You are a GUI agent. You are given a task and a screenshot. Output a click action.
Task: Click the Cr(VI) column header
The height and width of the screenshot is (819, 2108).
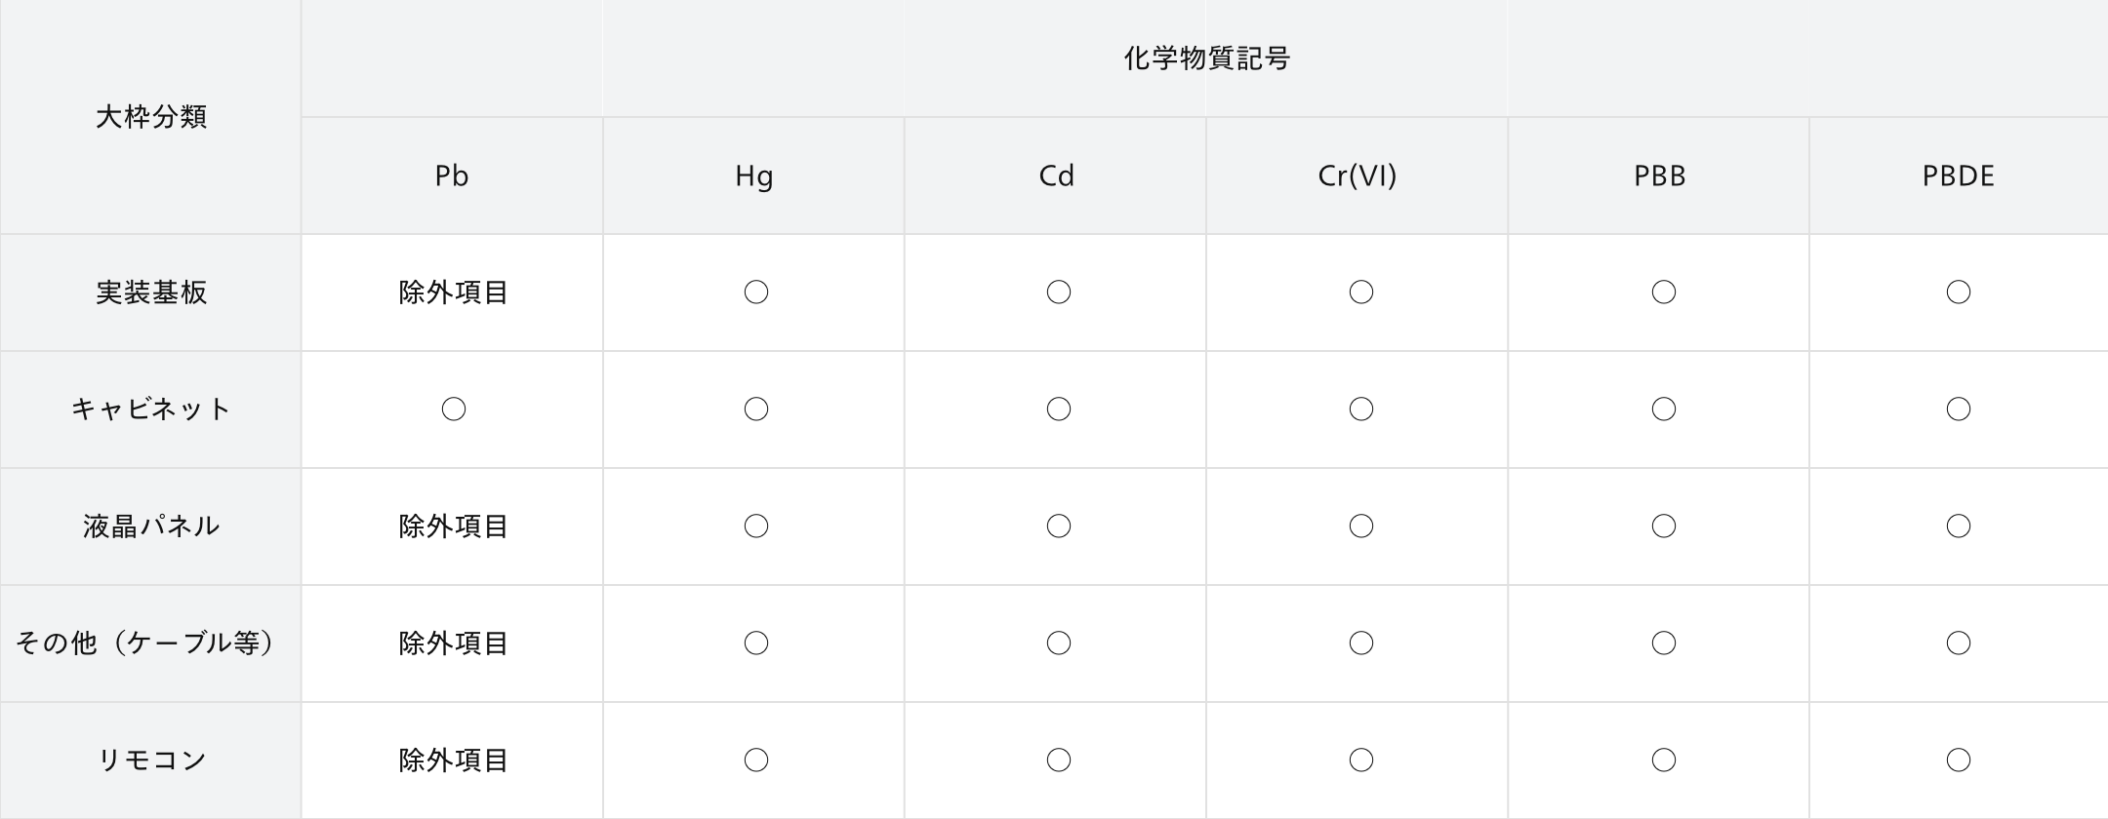1357,175
